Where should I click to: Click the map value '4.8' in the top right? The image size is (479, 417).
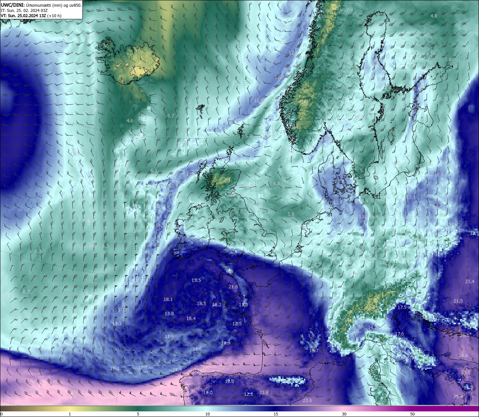434,16
